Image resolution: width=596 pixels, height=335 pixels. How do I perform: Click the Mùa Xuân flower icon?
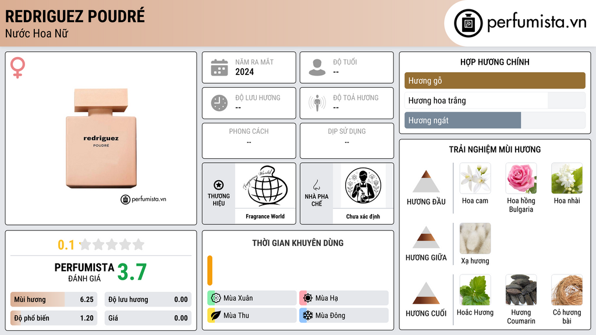[215, 298]
